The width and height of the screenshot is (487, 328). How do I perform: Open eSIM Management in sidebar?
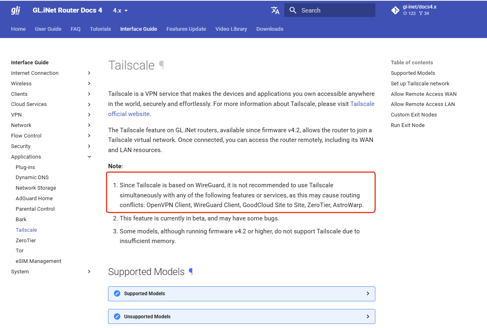(x=38, y=261)
